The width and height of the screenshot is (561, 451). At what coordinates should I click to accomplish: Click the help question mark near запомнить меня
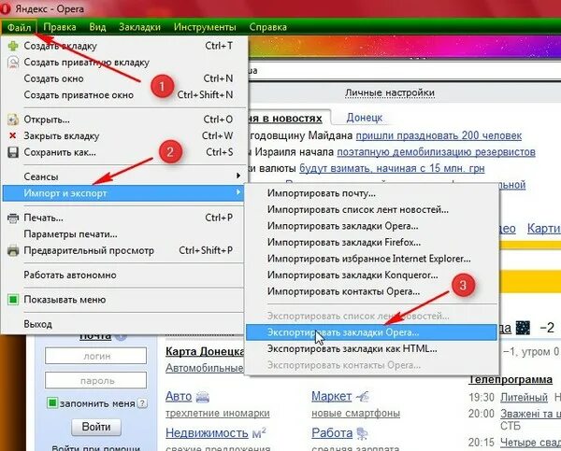click(x=142, y=403)
